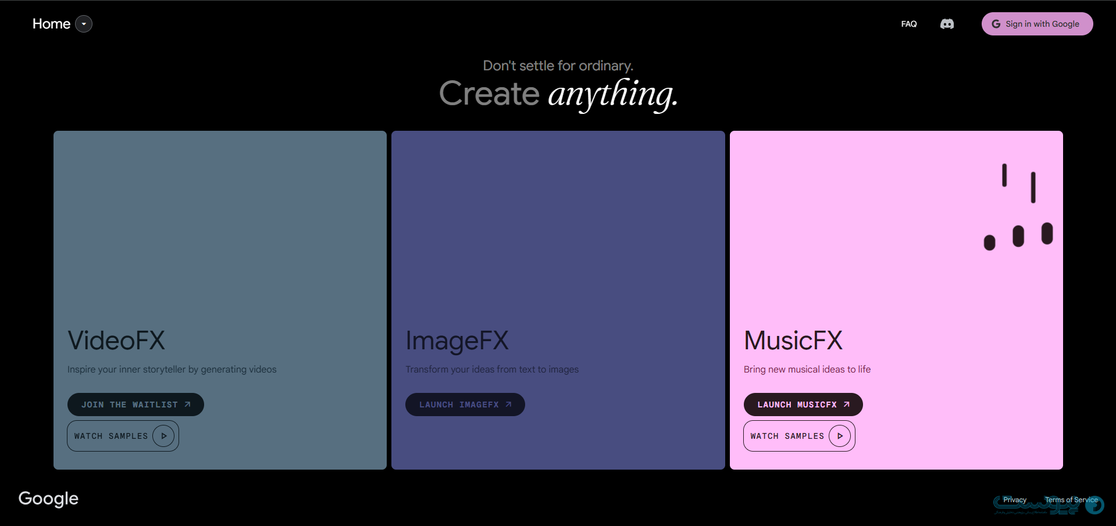Image resolution: width=1116 pixels, height=526 pixels.
Task: Click the VideoFX heading on the card
Action: (116, 341)
